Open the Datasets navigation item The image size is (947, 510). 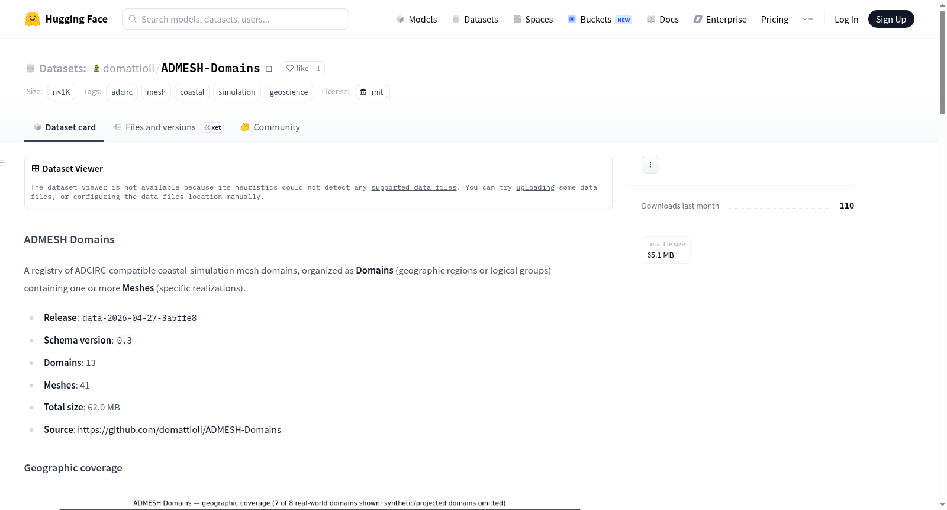pos(475,19)
